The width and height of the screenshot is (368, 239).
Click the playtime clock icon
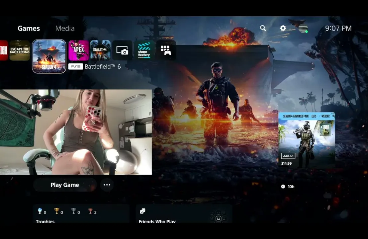click(283, 187)
